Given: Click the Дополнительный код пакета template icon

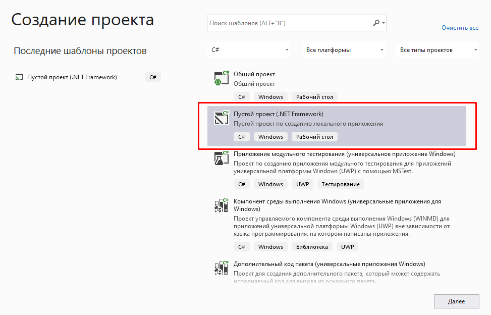Looking at the screenshot, I should (x=222, y=268).
